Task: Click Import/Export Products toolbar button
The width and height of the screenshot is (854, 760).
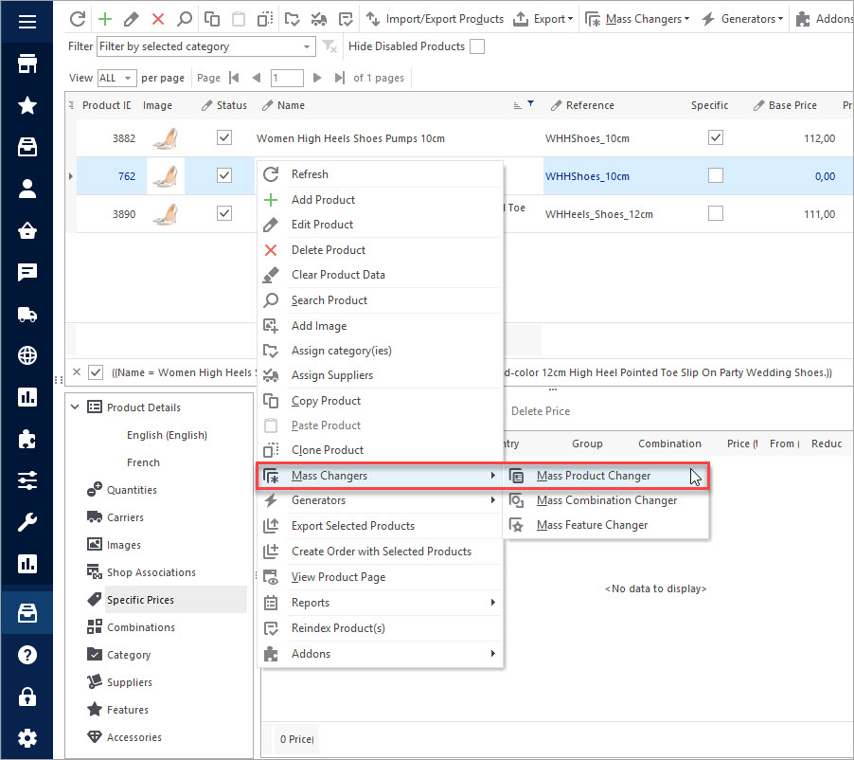Action: point(434,19)
